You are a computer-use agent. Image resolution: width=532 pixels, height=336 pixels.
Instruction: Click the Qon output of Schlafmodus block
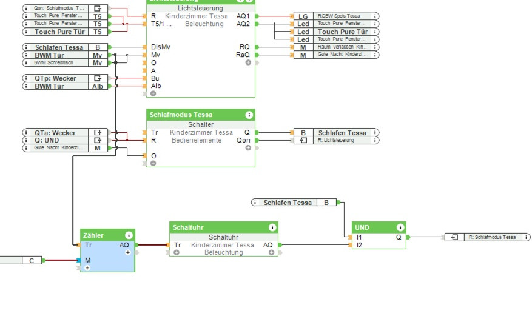(x=243, y=140)
